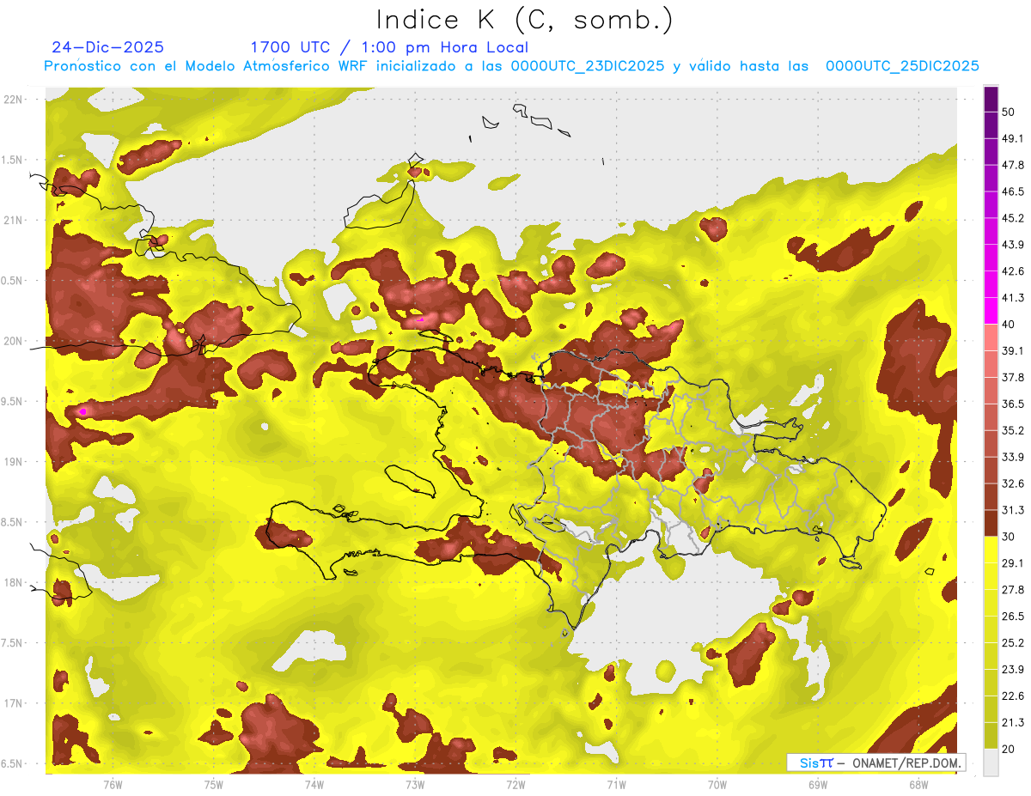Click the legend value 20

pyautogui.click(x=1010, y=749)
